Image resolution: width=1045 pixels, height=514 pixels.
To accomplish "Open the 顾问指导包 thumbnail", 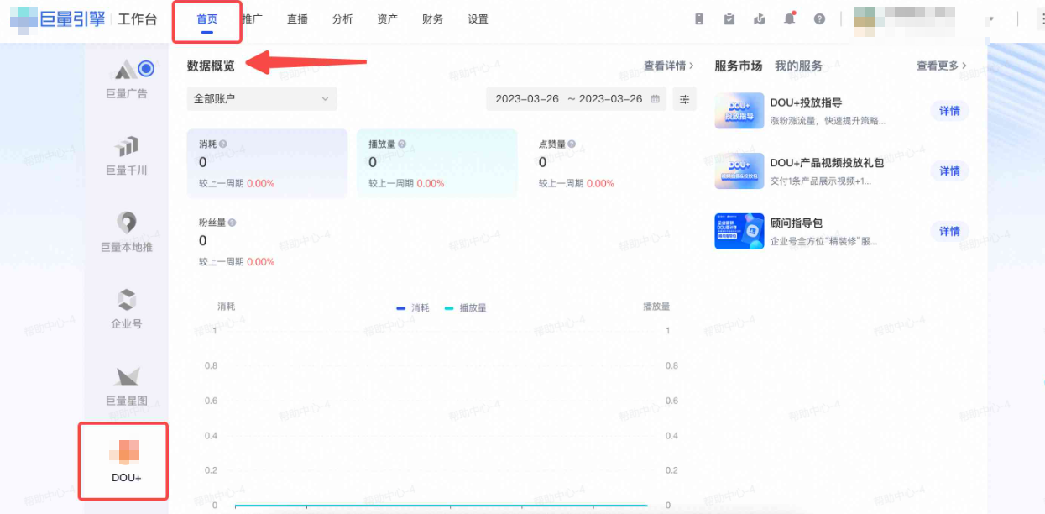I will click(x=739, y=232).
